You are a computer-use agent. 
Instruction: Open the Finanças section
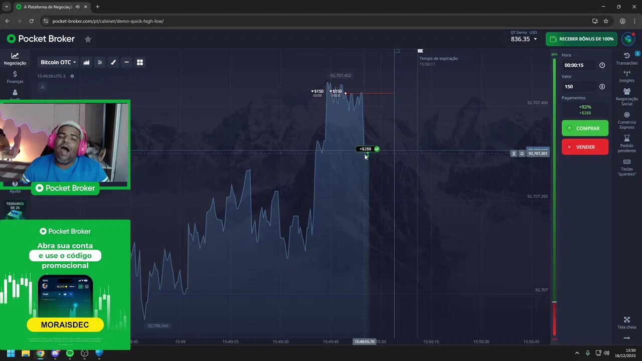pyautogui.click(x=15, y=77)
